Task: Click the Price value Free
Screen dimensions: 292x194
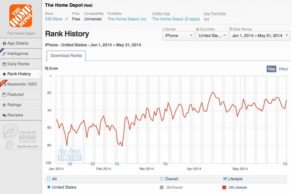Action: pos(76,19)
